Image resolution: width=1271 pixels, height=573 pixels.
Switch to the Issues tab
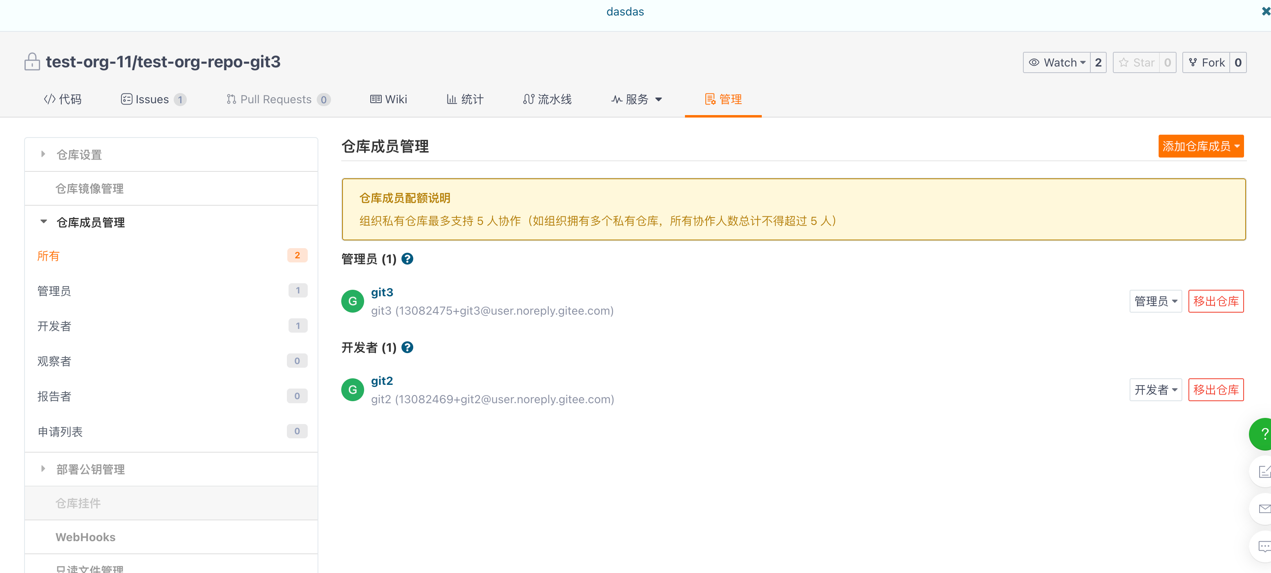153,99
